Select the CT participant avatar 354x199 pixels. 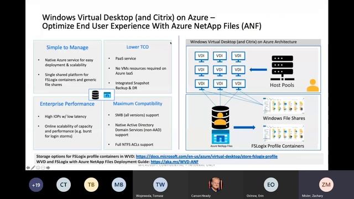coord(64,185)
